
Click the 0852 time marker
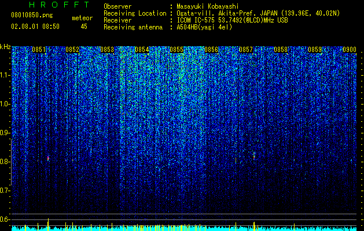[72, 50]
